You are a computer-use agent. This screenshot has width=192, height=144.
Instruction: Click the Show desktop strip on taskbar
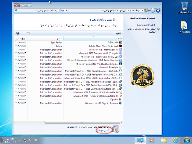click(x=1, y=140)
